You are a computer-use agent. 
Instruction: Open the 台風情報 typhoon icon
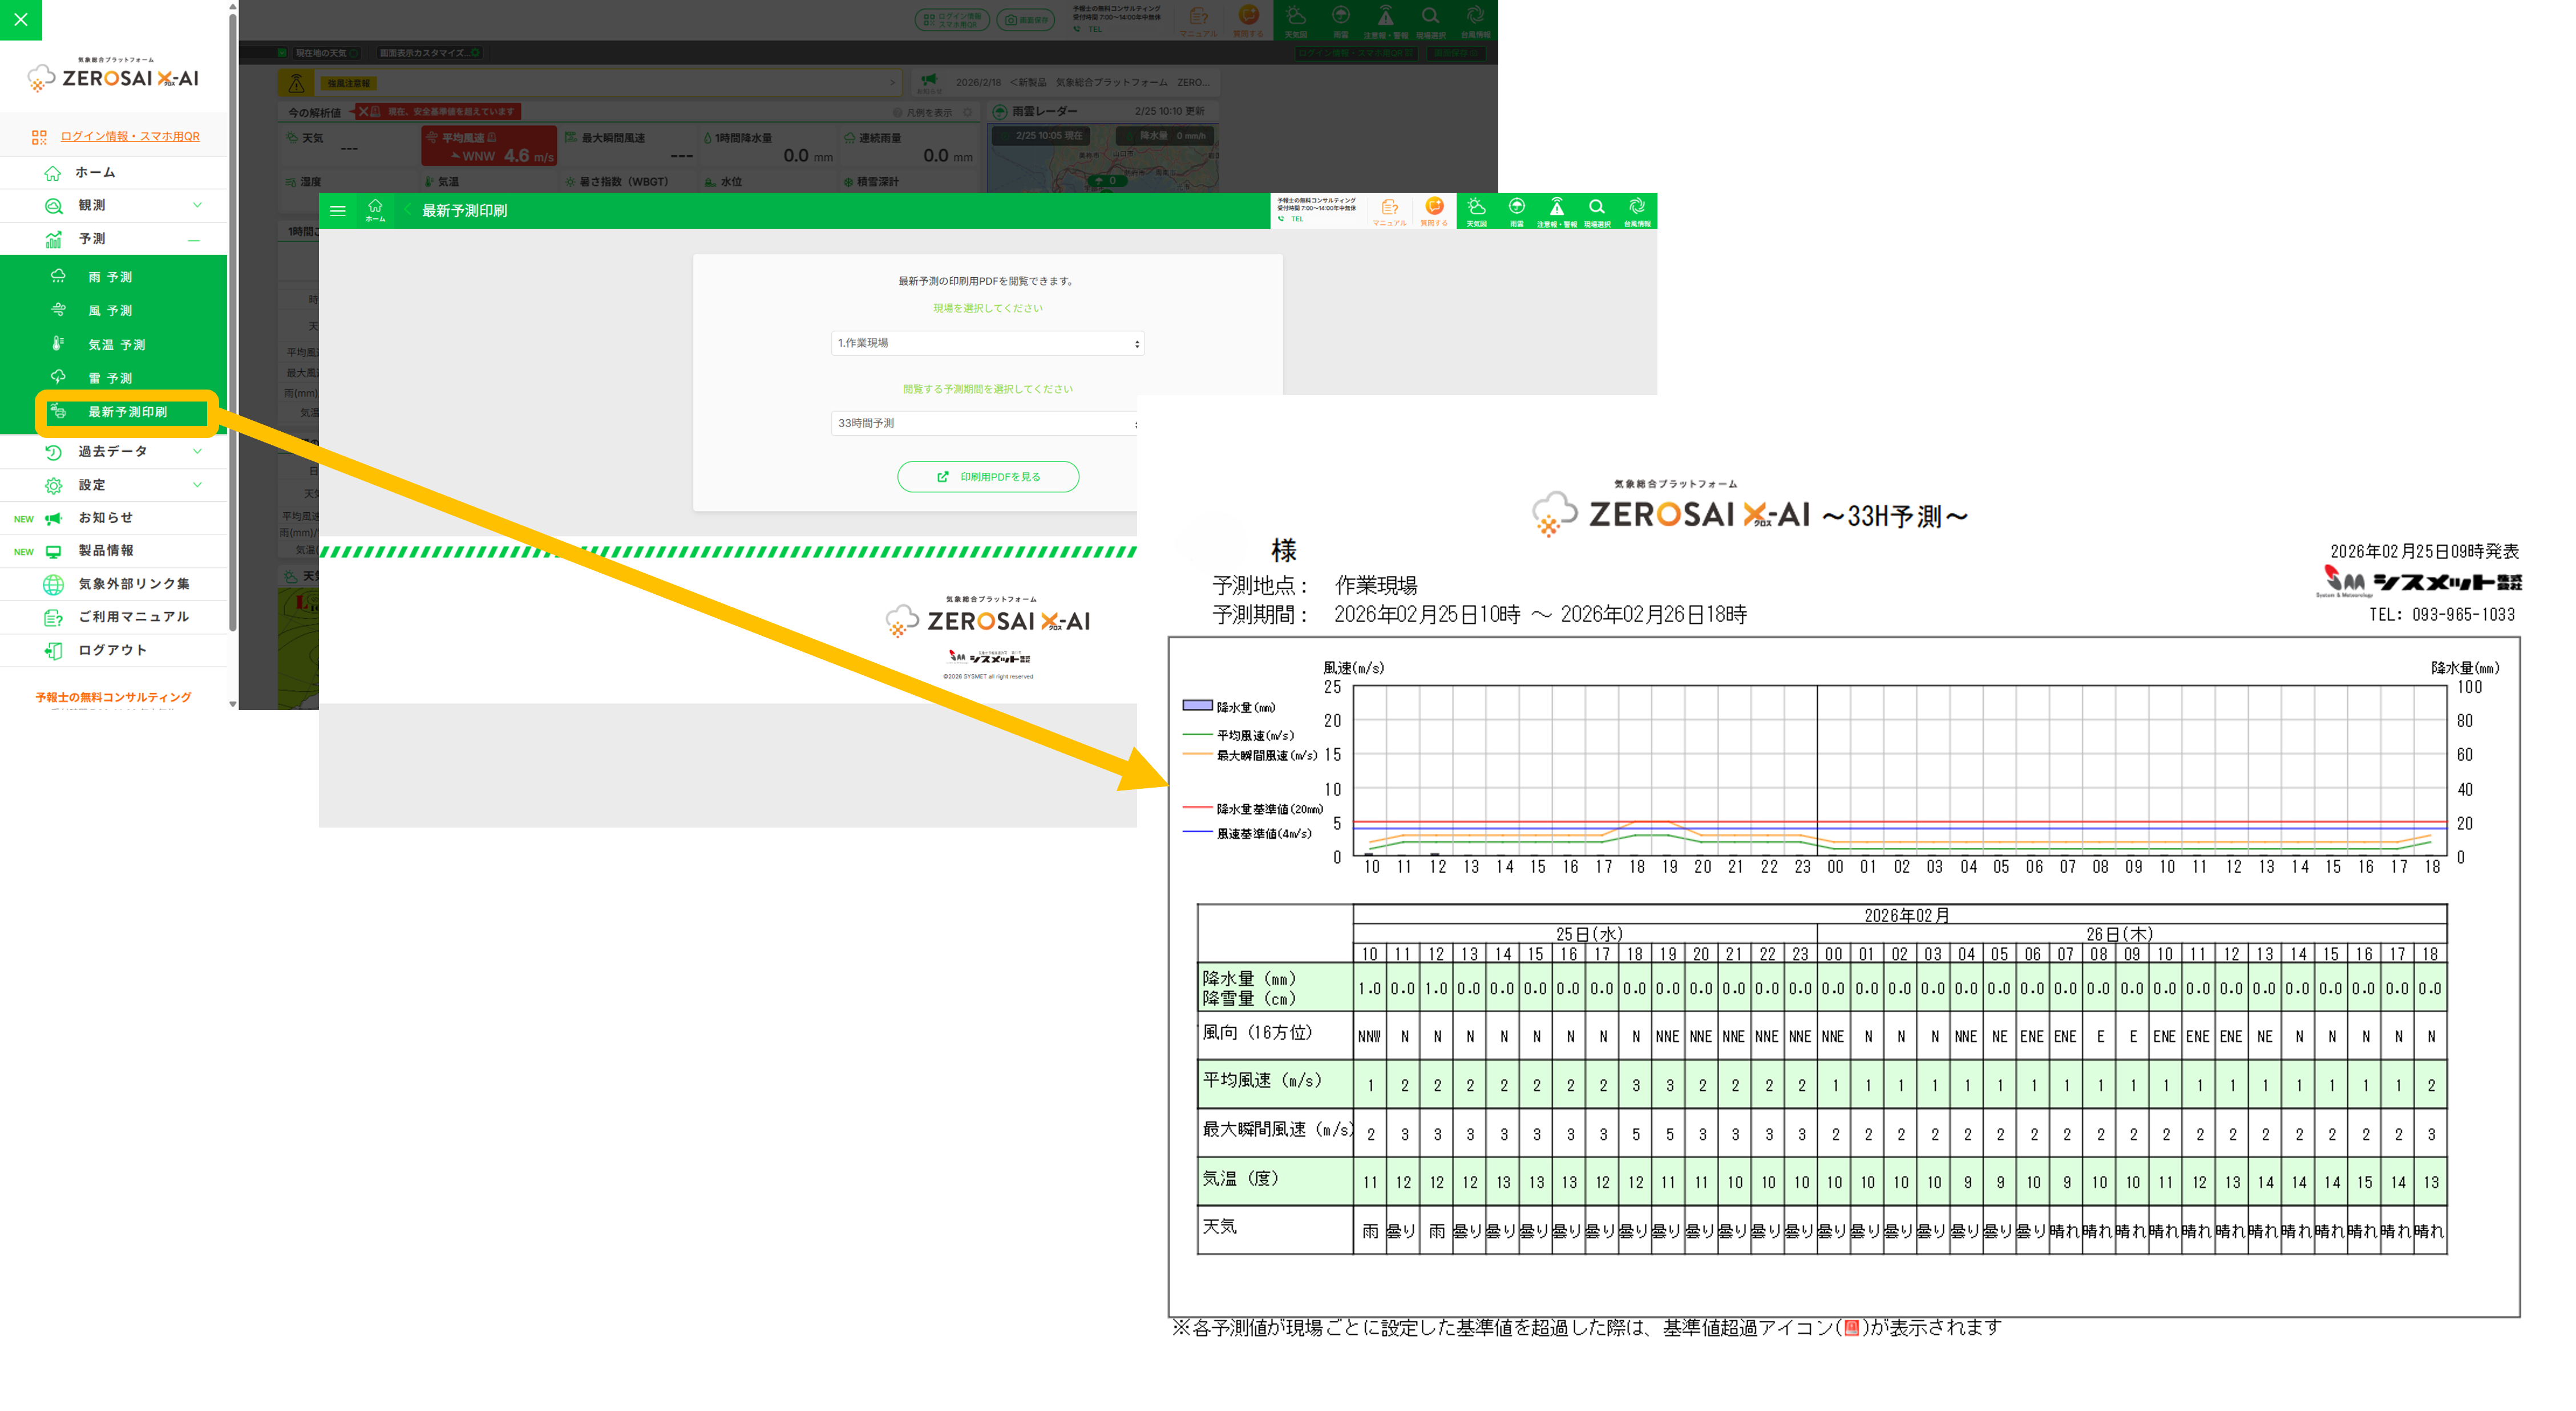tap(1637, 211)
